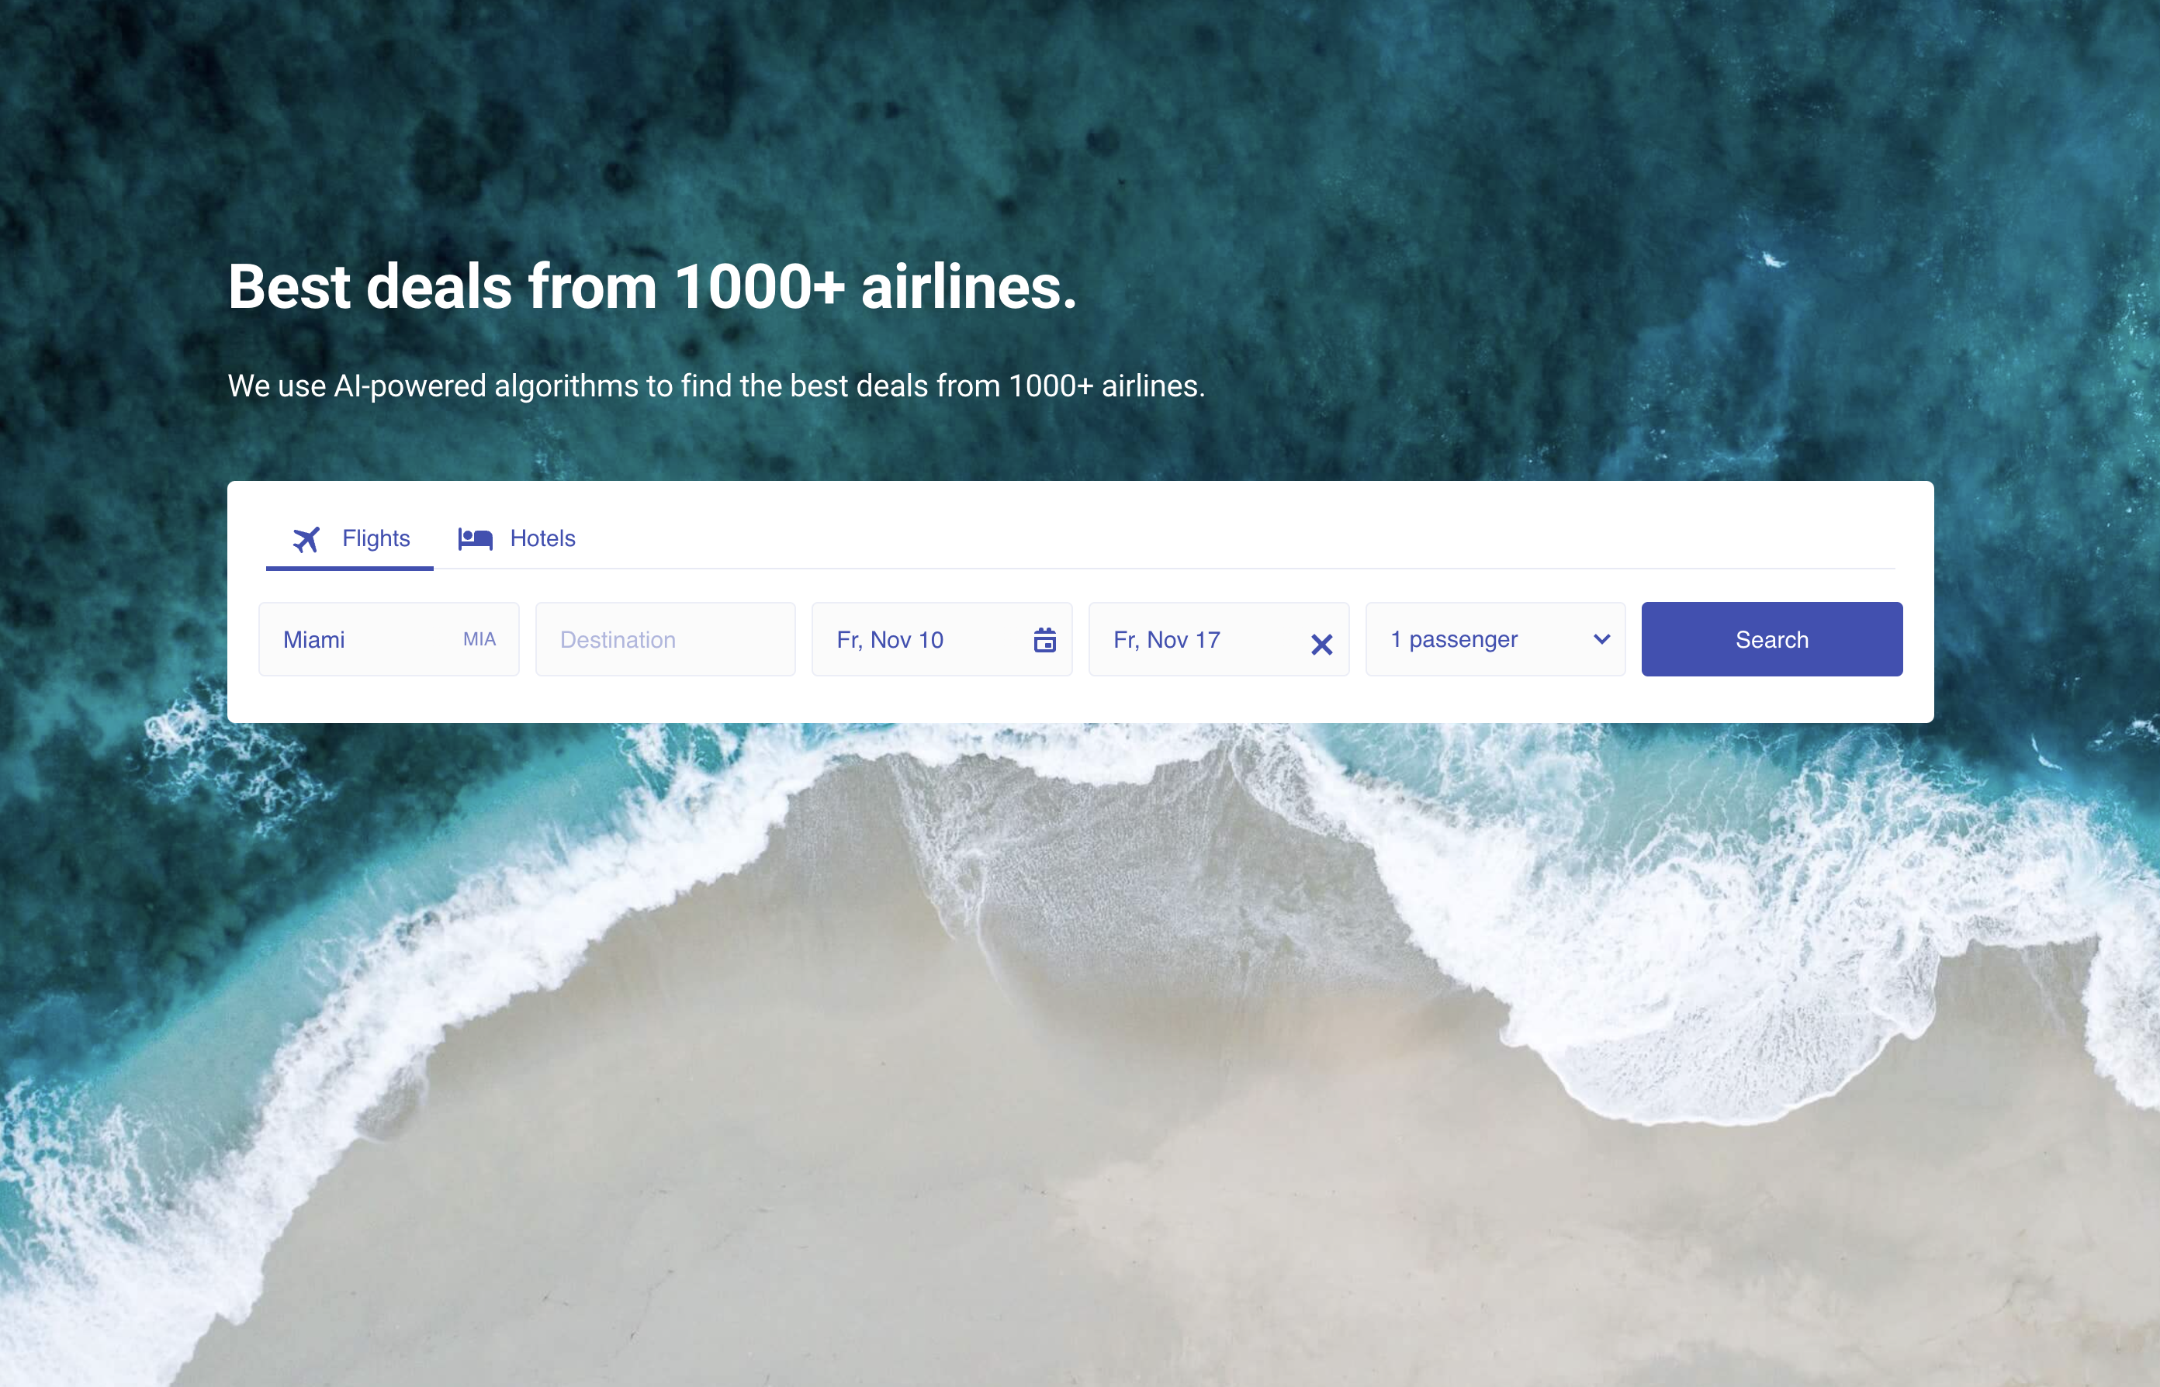
Task: Open the Fr, Nov 10 departure date picker
Action: 941,639
